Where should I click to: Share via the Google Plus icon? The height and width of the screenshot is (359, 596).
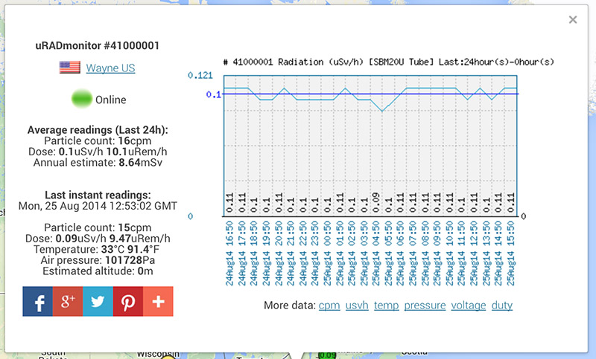pyautogui.click(x=67, y=302)
